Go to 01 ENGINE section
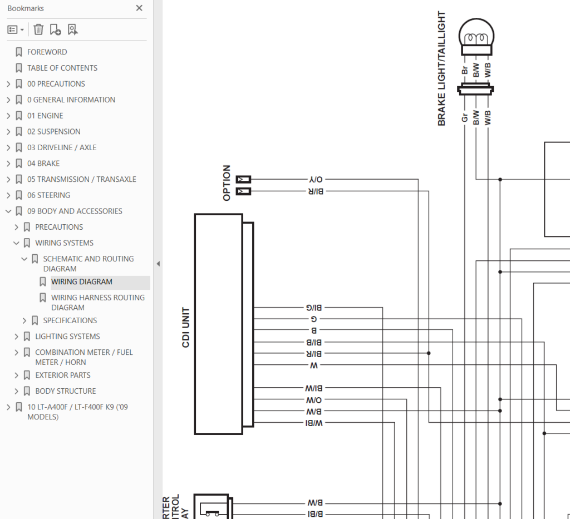 point(45,116)
